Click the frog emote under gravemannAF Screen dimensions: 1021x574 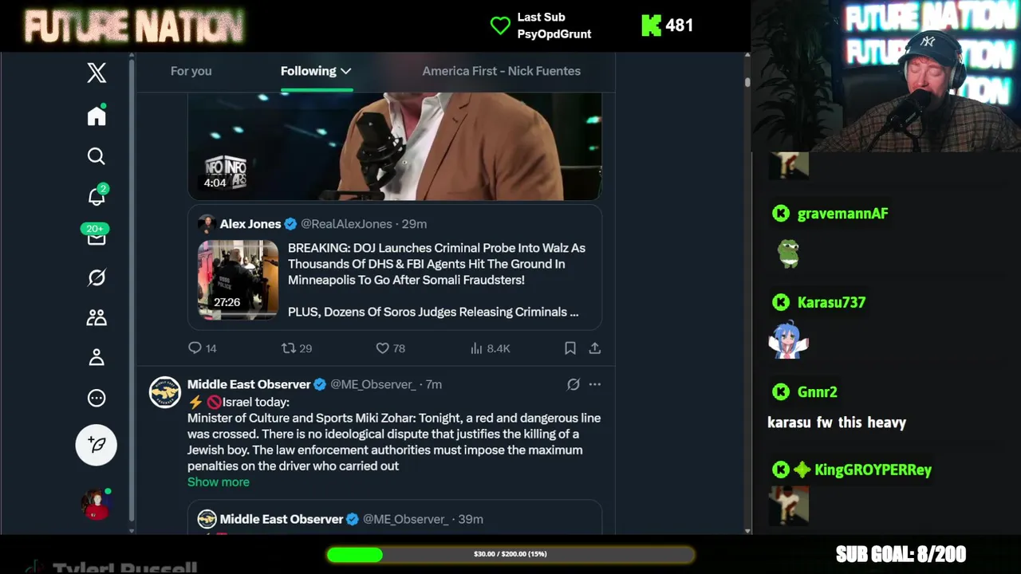coord(788,254)
